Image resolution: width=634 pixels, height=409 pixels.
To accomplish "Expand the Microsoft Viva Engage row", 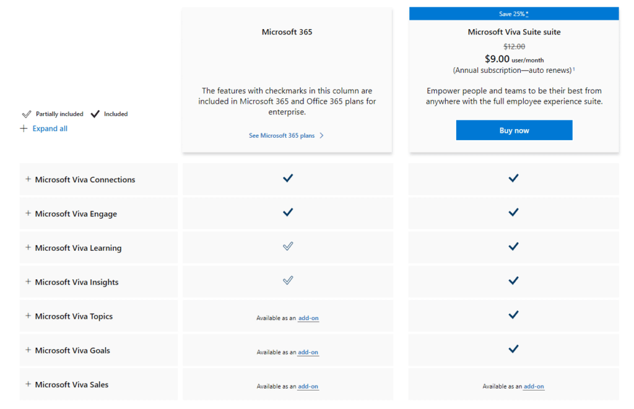I will tap(28, 213).
